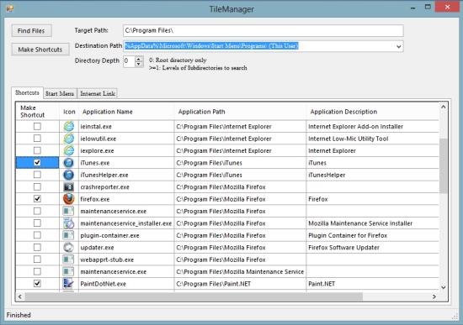Click the Make Shortcut column header
Viewport: 463px width, 325px height.
coord(38,112)
